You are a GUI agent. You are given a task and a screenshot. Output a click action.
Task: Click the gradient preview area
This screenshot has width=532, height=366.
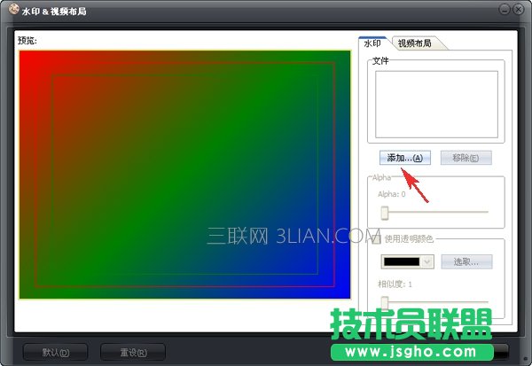tap(185, 175)
